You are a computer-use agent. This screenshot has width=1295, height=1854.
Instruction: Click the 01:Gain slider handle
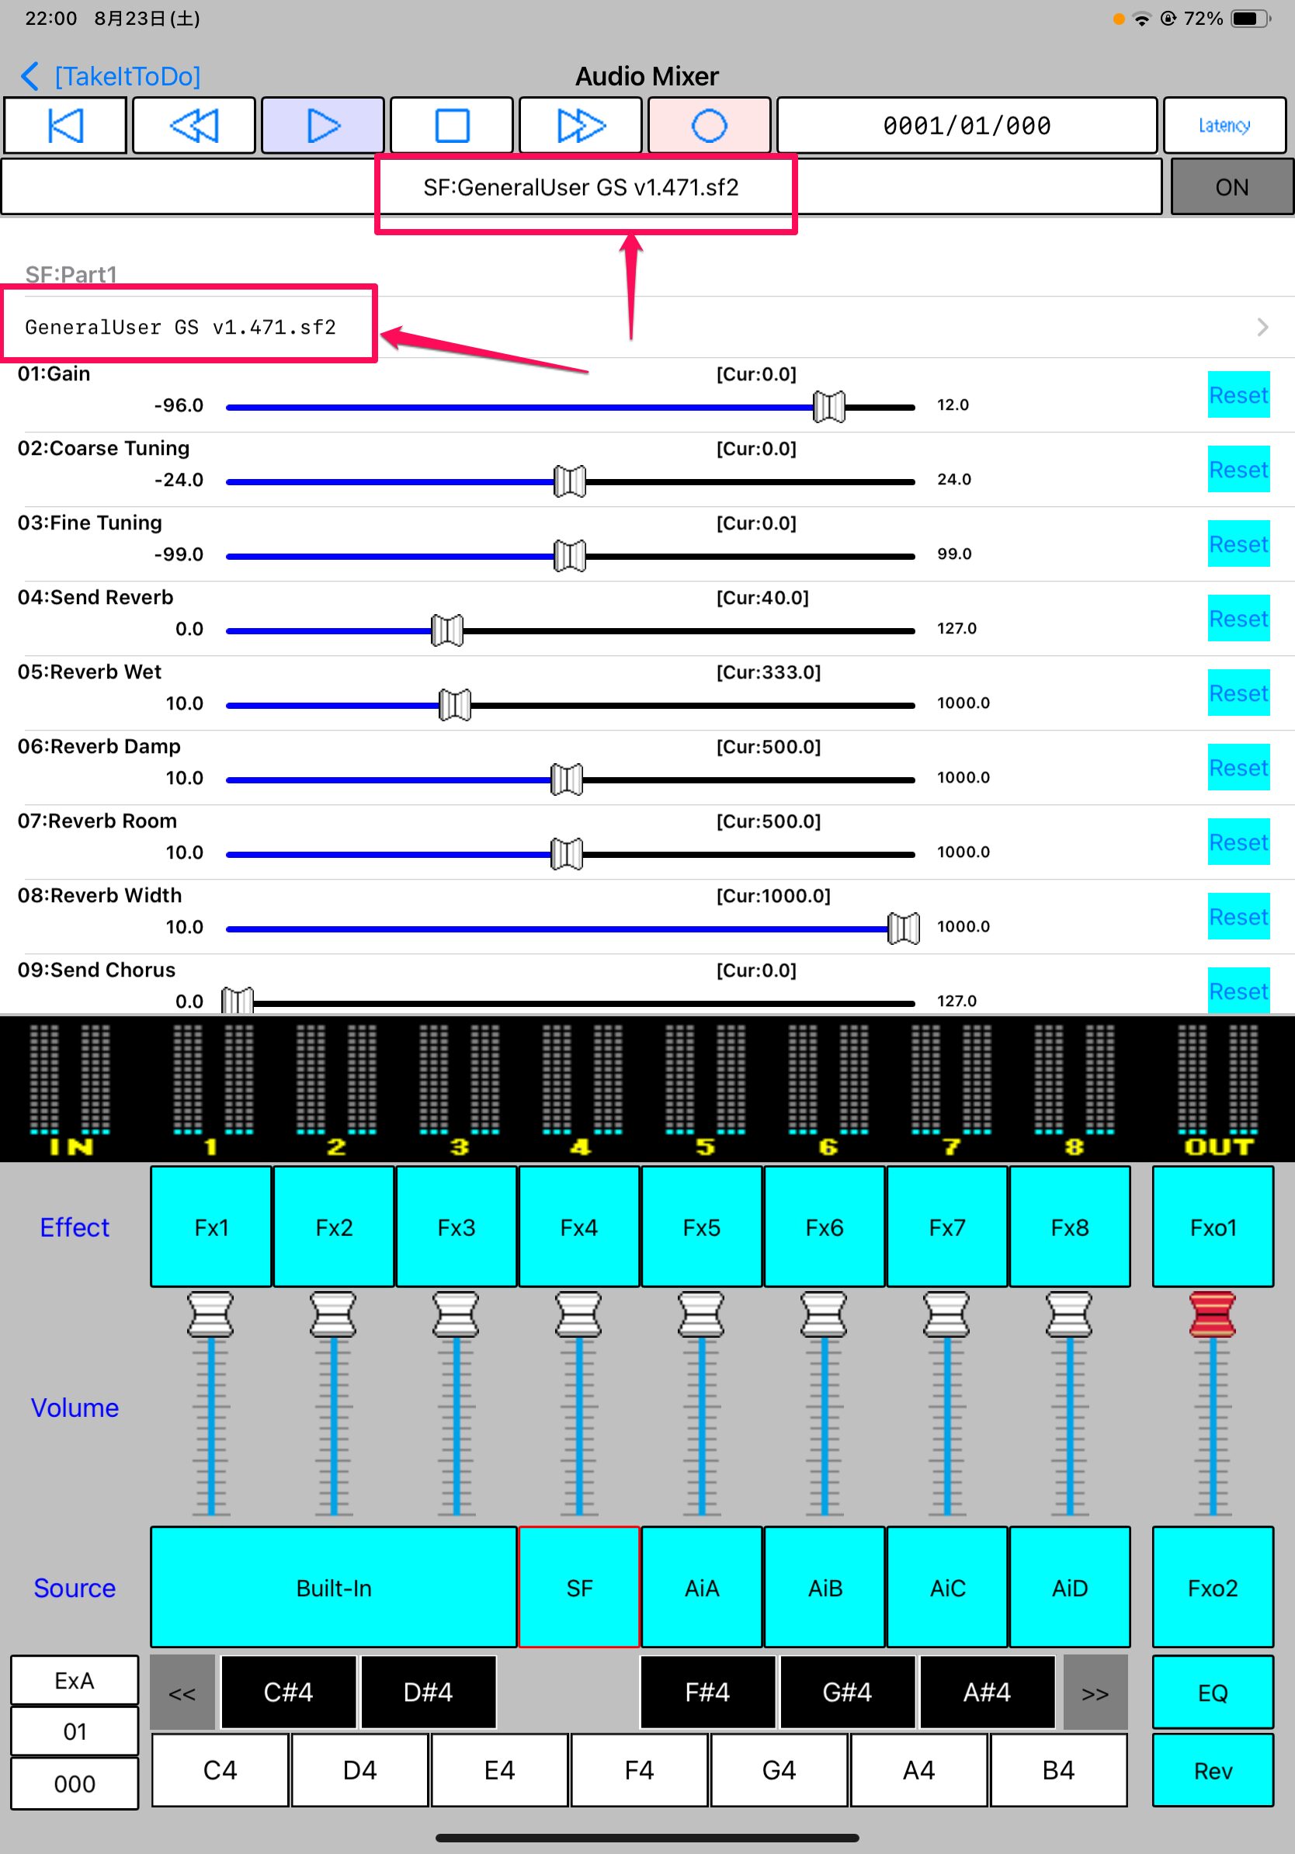[x=828, y=407]
